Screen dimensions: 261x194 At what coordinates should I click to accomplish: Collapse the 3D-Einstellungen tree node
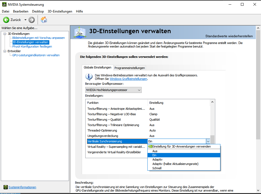tap(5, 34)
